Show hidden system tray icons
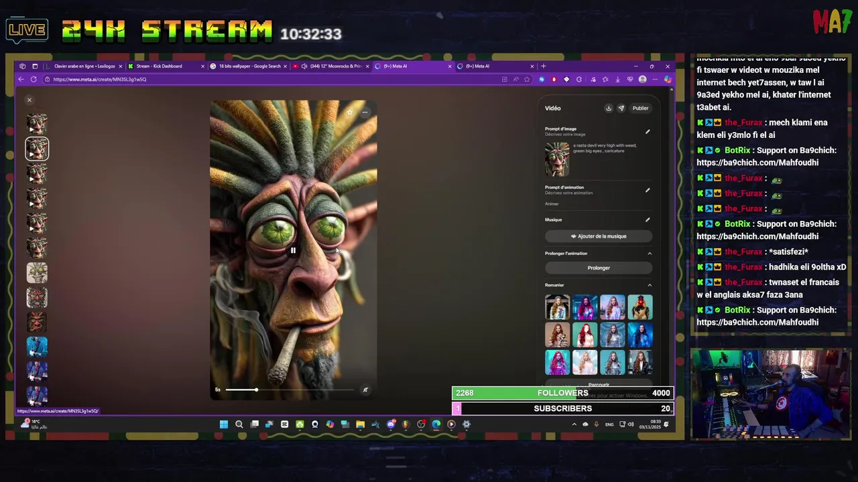The width and height of the screenshot is (858, 482). pyautogui.click(x=574, y=424)
